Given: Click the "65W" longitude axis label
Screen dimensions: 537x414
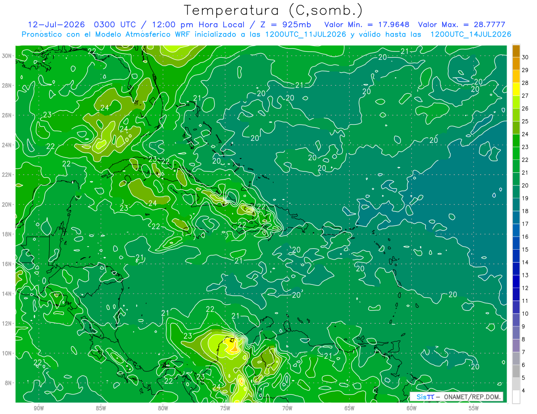Looking at the screenshot, I should tap(349, 408).
